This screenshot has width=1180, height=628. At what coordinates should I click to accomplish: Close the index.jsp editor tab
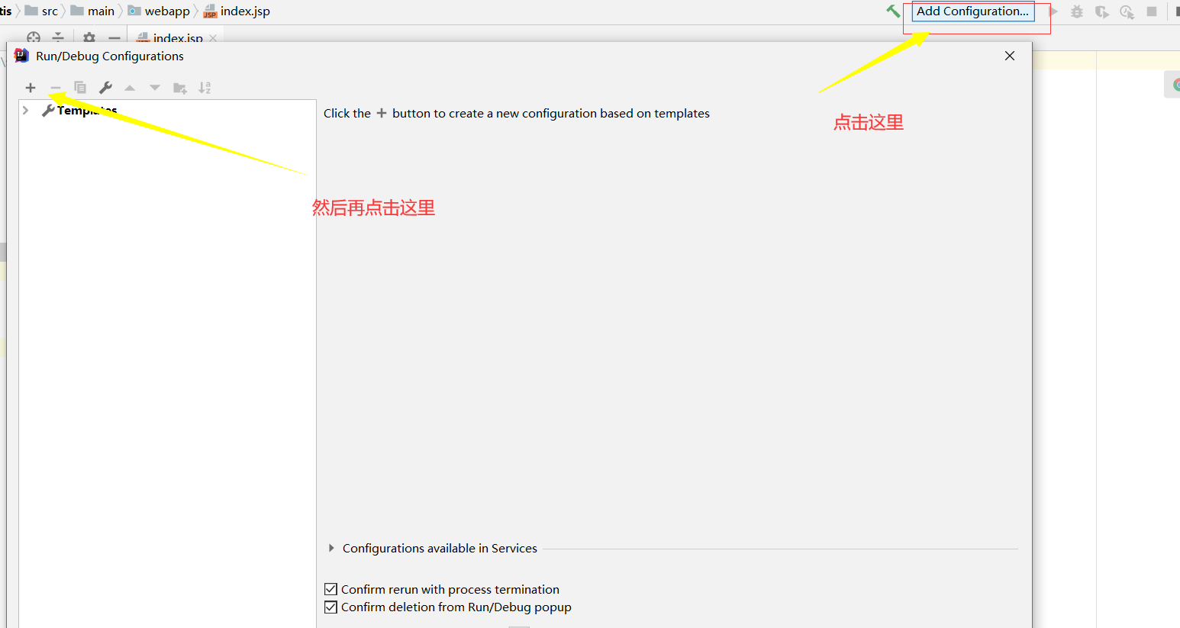213,38
